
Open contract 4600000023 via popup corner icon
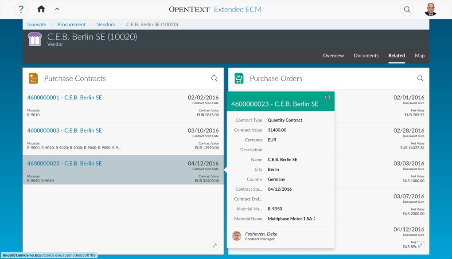tap(327, 97)
